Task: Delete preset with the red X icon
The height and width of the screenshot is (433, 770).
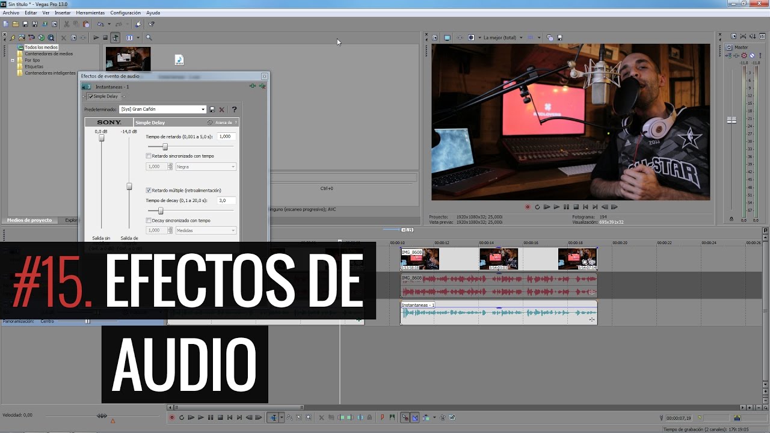Action: click(222, 109)
